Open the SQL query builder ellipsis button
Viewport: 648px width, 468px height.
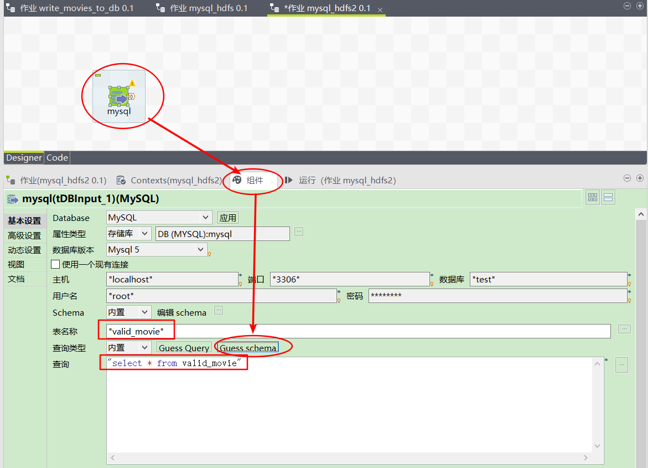coord(621,365)
